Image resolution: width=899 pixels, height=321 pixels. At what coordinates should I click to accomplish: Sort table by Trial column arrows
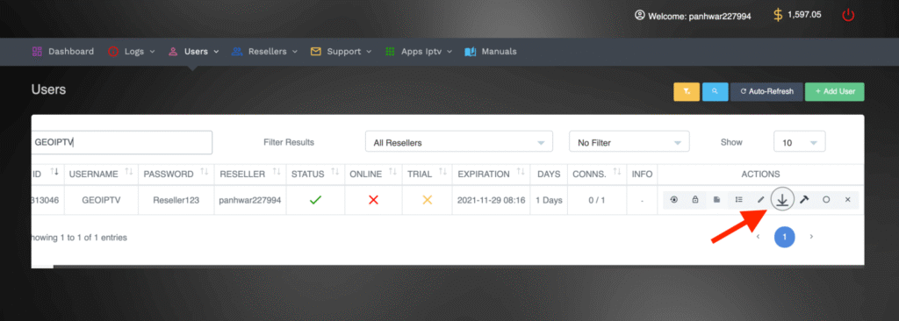point(442,172)
